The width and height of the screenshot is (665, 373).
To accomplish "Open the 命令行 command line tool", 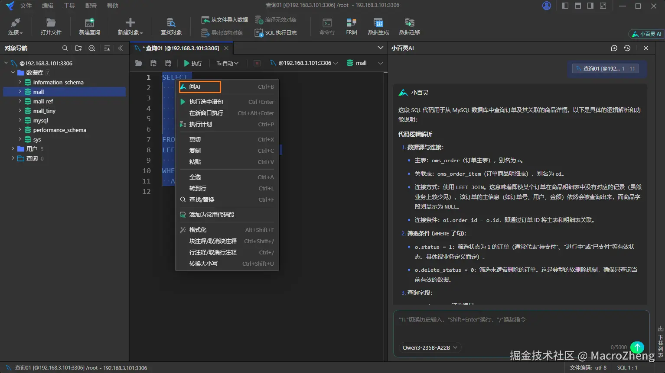I will pos(327,27).
